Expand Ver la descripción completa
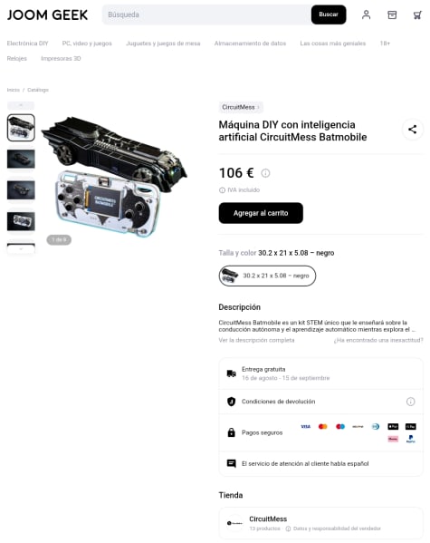The image size is (430, 543). (x=256, y=340)
